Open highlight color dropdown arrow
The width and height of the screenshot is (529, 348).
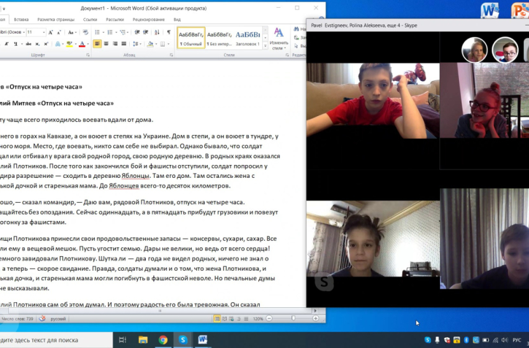[75, 44]
